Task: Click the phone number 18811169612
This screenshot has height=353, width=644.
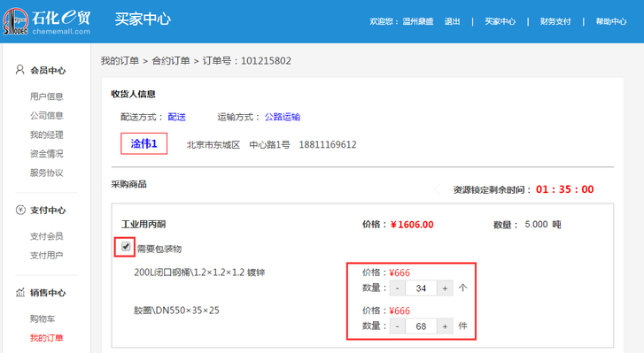Action: [328, 145]
